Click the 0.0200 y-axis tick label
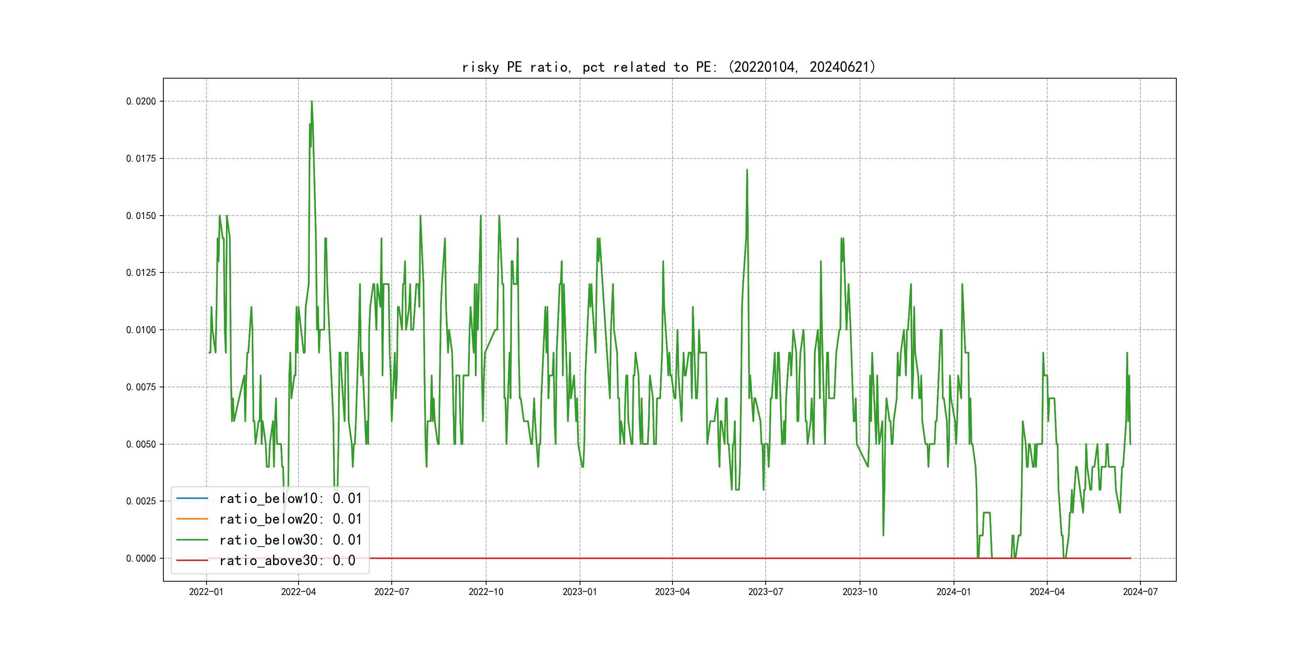1307x653 pixels. [x=141, y=102]
